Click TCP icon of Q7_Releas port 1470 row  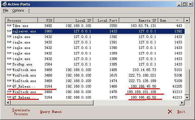(x=9, y=97)
